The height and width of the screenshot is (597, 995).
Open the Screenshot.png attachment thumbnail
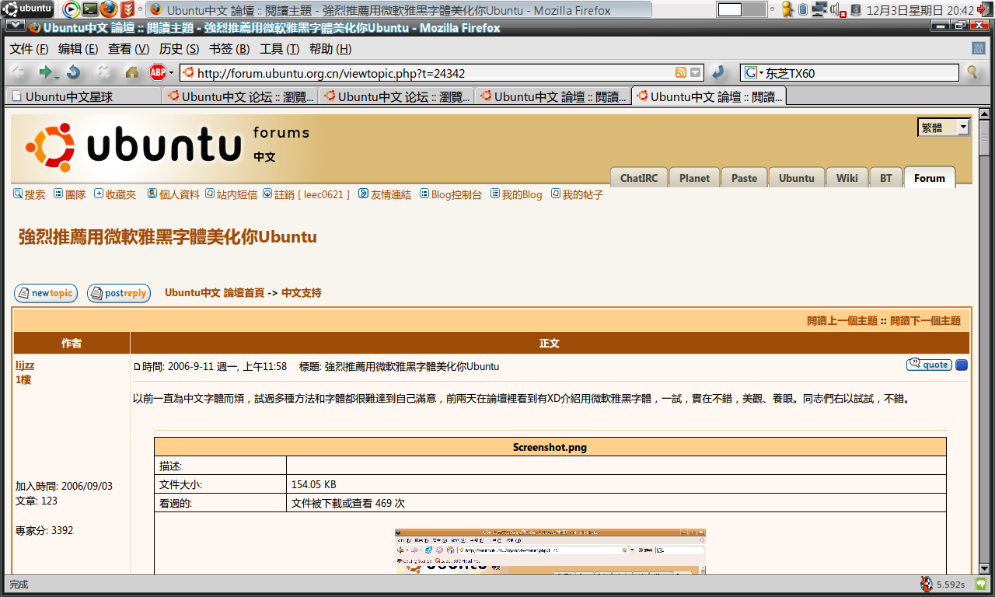pyautogui.click(x=550, y=551)
